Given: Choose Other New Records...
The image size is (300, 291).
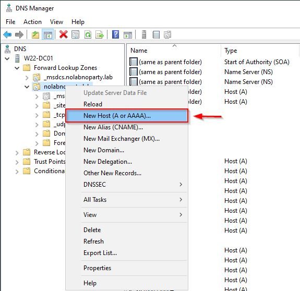Looking at the screenshot, I should point(127,173).
